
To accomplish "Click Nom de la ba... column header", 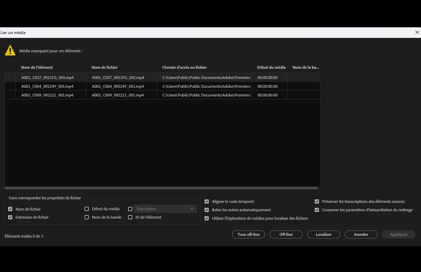I will click(306, 67).
